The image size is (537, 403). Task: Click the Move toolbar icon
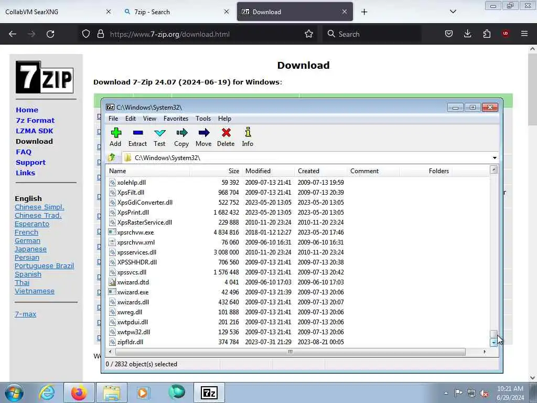[x=204, y=137]
